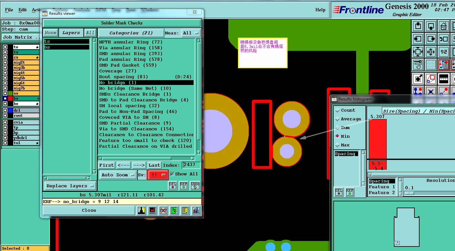This screenshot has width=455, height=251.
Task: Open the Meas All dropdown
Action: pyautogui.click(x=191, y=33)
